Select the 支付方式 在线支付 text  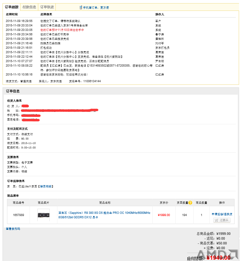(20, 134)
